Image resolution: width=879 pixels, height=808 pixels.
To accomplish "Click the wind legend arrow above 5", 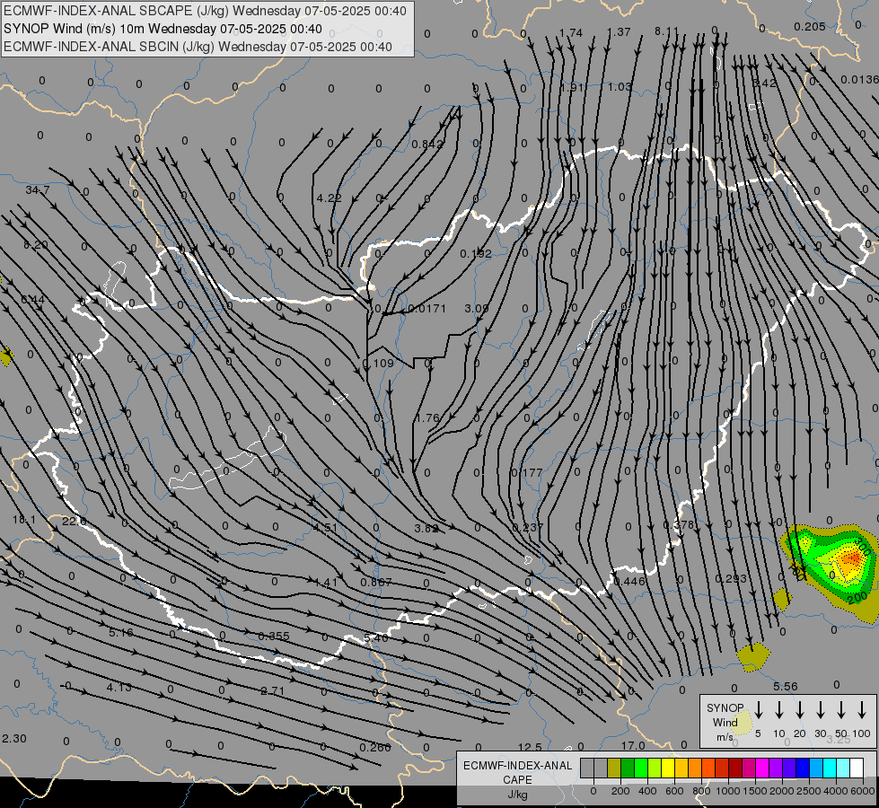I will (x=759, y=710).
